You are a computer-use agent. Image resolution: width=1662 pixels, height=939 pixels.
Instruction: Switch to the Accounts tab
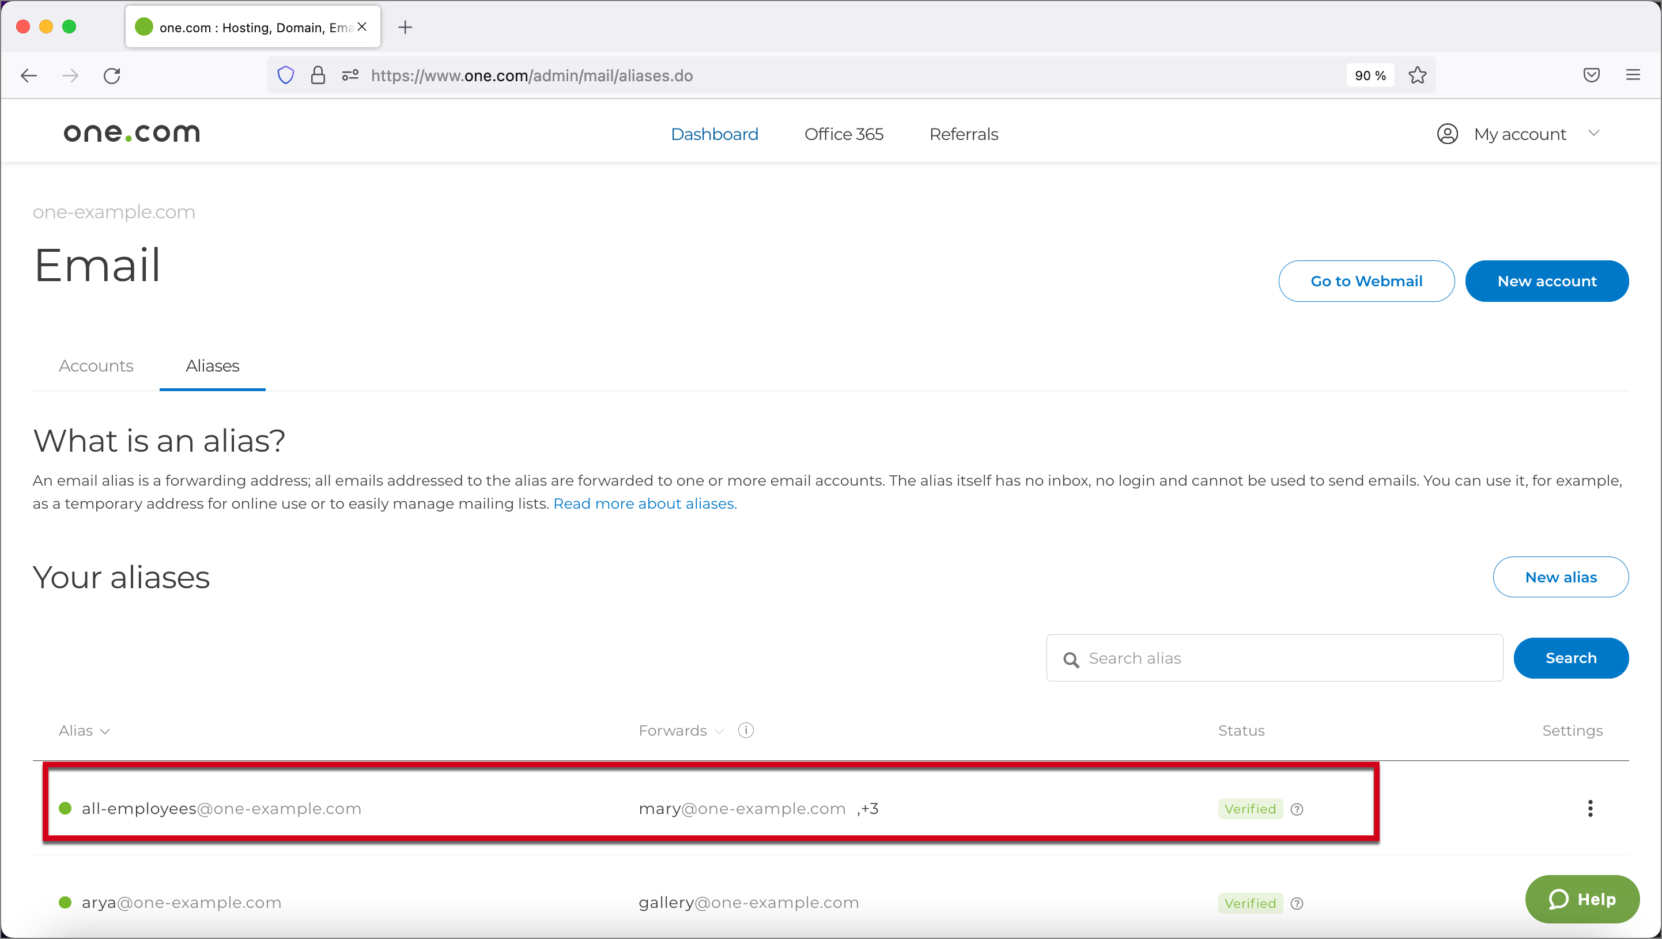(96, 366)
